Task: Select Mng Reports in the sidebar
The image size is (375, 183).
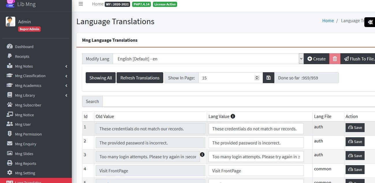Action: 25,163
